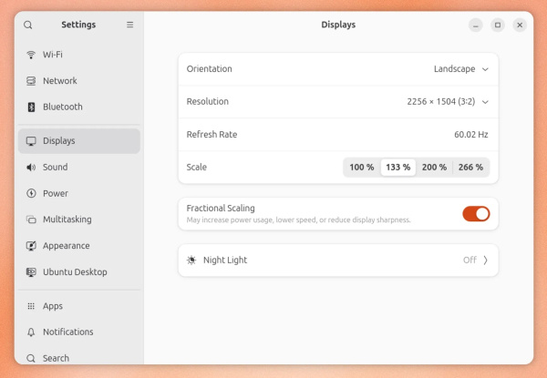Set display scale to 100 %
The height and width of the screenshot is (378, 547).
362,168
